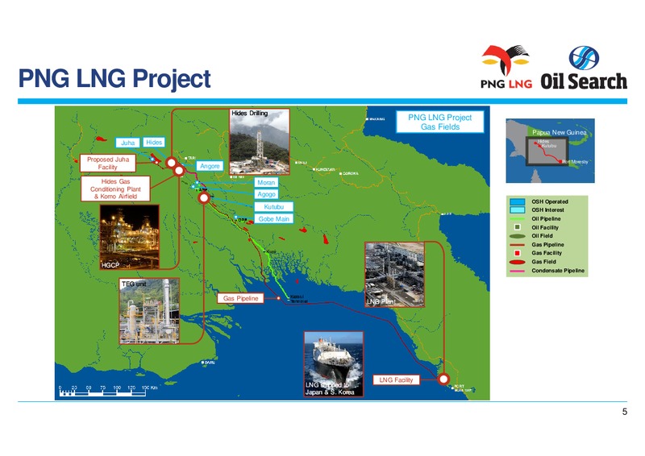Click the LNG Facility label box
Image resolution: width=645 pixels, height=456 pixels.
click(396, 380)
